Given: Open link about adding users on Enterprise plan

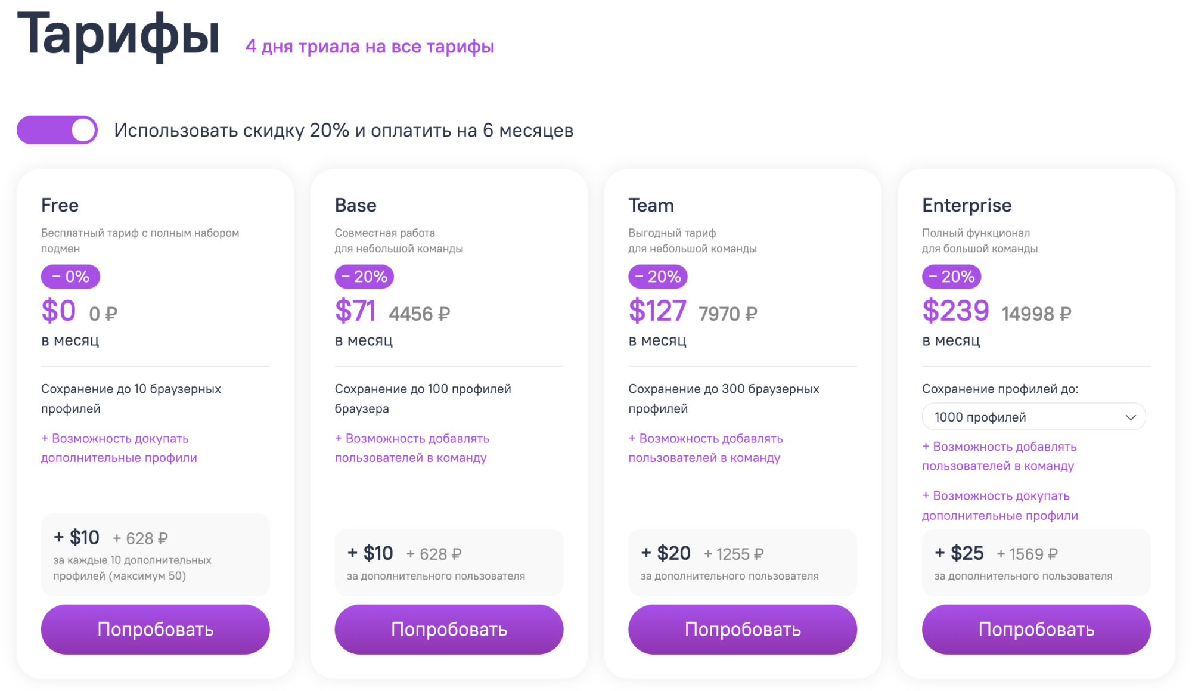Looking at the screenshot, I should pos(999,456).
